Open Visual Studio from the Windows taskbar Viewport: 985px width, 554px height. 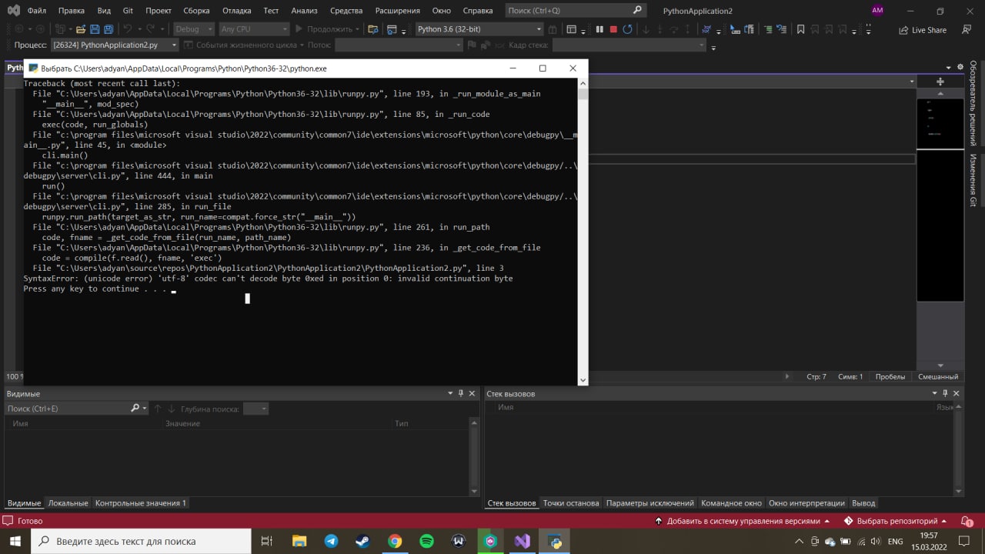tap(523, 541)
